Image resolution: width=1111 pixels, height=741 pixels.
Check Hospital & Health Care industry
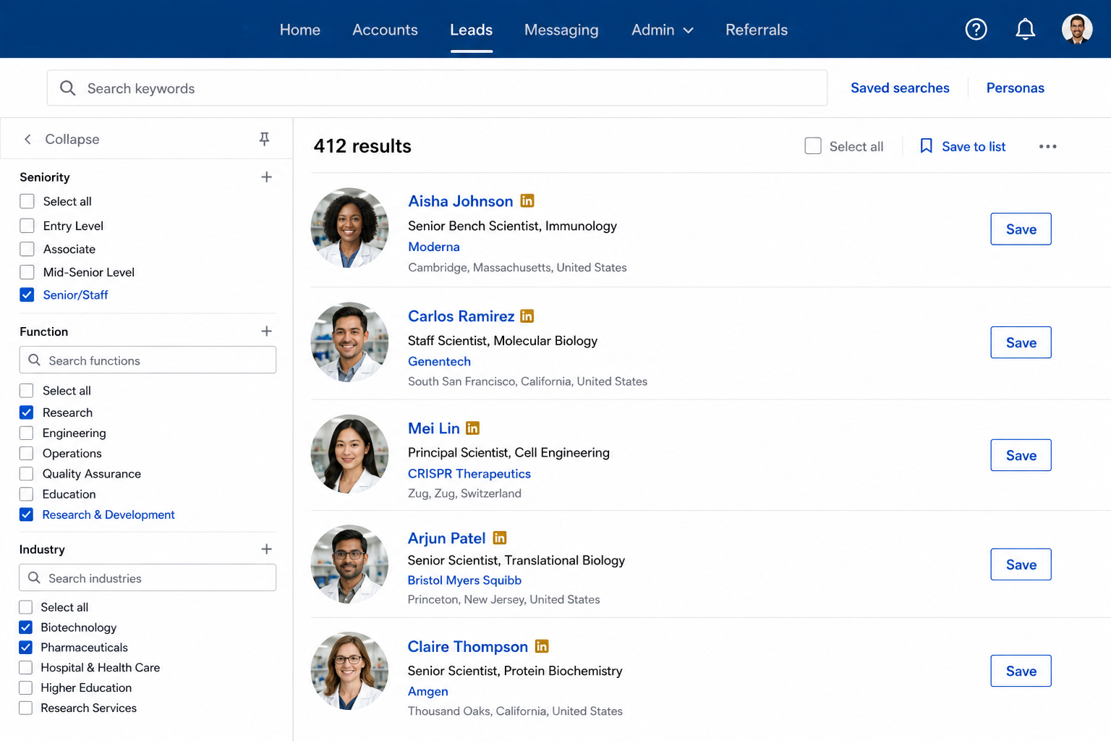point(25,667)
